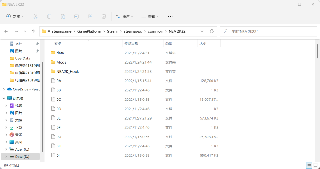Screen dimensions: 320x169
Task: Click the search magnifier icon
Action: (226, 31)
